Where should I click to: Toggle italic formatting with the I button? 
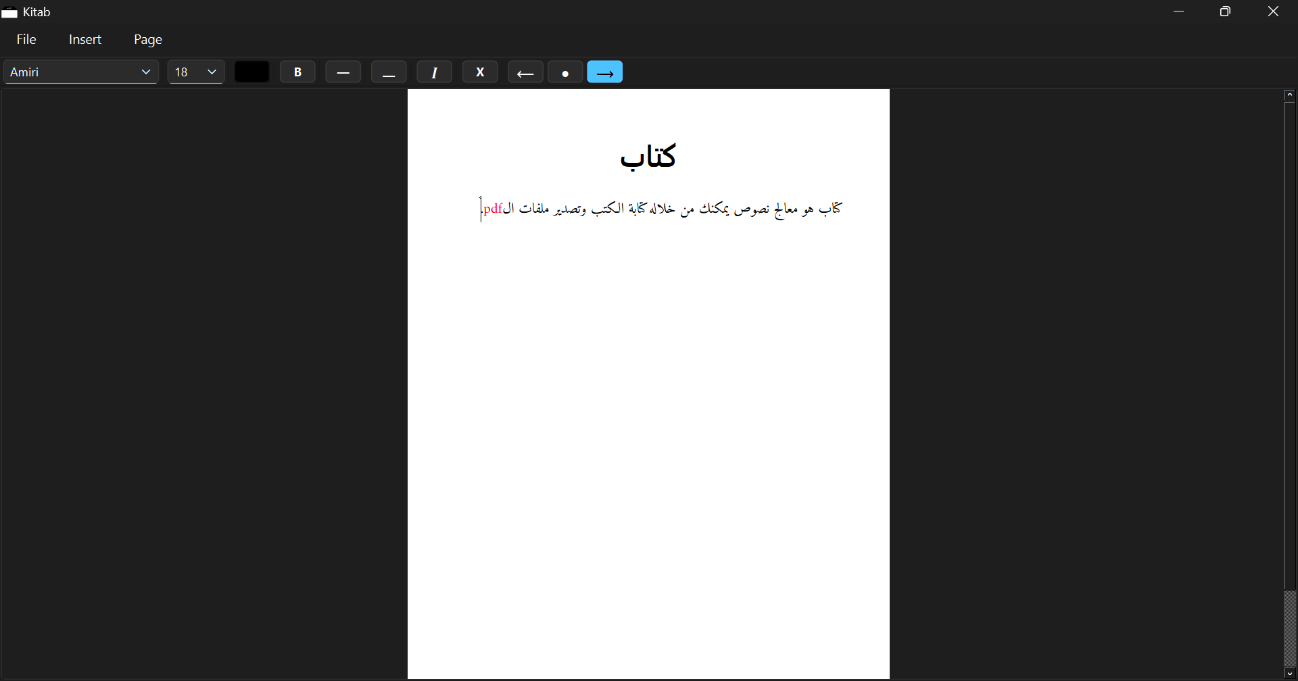[435, 72]
